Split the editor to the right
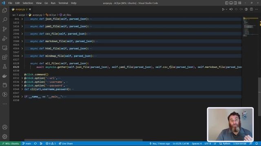The width and height of the screenshot is (261, 146). (x=251, y=9)
